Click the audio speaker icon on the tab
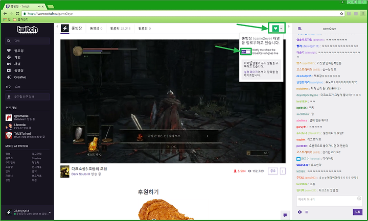The width and height of the screenshot is (368, 221). pos(39,6)
